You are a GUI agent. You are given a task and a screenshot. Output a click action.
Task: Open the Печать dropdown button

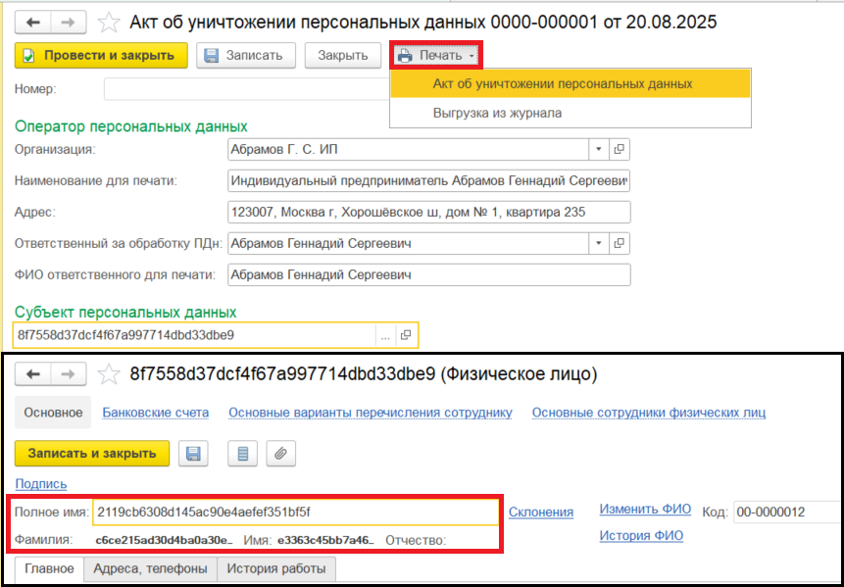coord(437,55)
